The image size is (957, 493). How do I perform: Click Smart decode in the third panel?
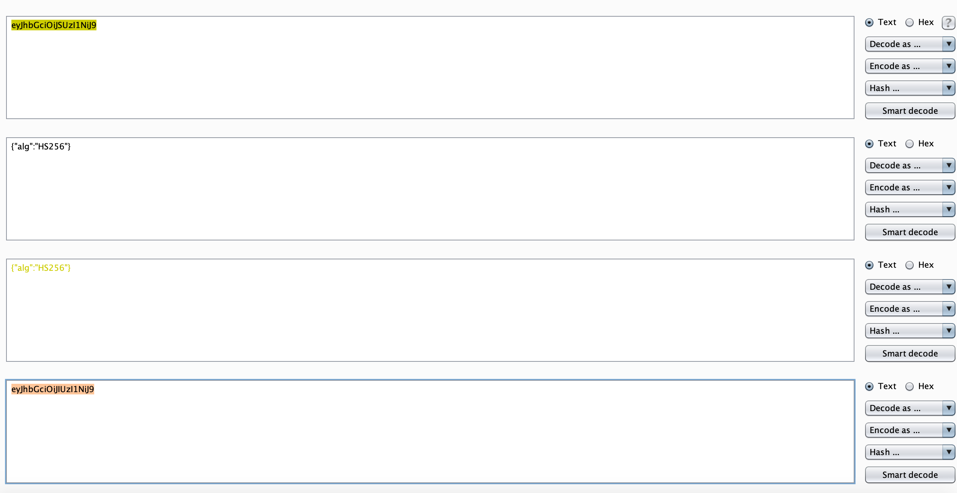pos(910,353)
